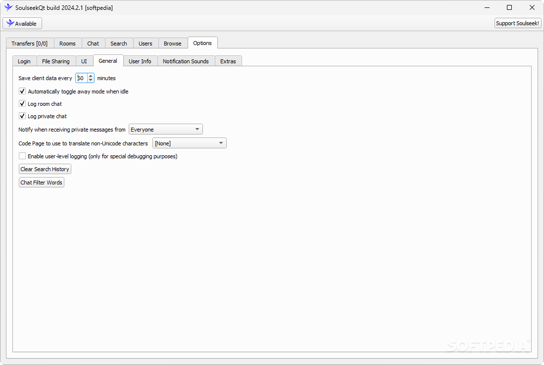Viewport: 544px width, 365px height.
Task: Open the Notification Sounds sub-tab
Action: [x=186, y=61]
